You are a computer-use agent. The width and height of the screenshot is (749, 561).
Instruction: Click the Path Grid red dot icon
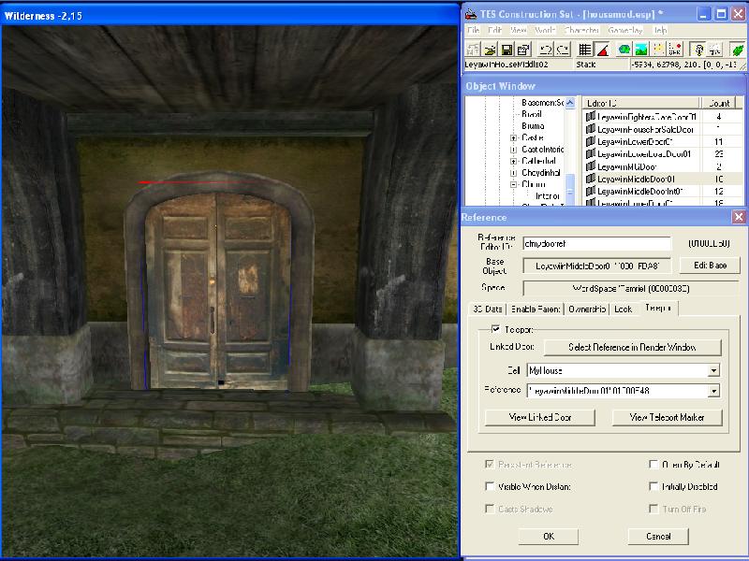click(675, 50)
